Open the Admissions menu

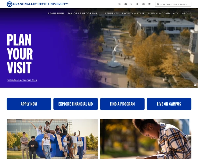(x=56, y=14)
